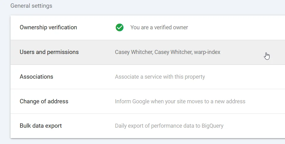Click 'warp-index' in the users list
The image size is (285, 144).
[207, 52]
